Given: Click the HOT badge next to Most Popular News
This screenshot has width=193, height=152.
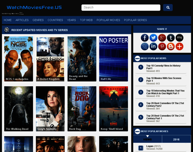Looking at the screenshot, I should pos(137,58).
